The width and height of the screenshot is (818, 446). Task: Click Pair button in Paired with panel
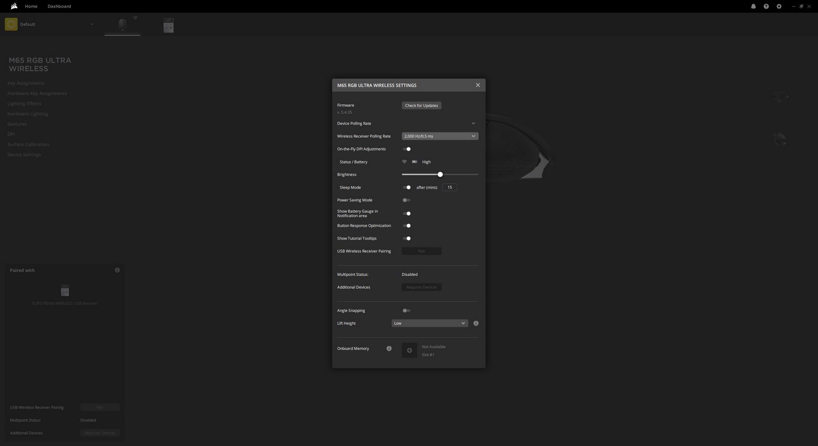[x=100, y=407]
